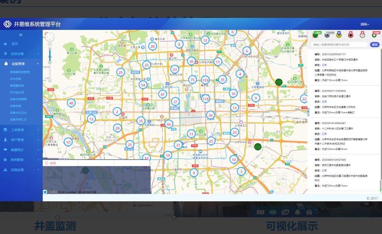Viewport: 382px width, 234px height.
Task: Open the cluster marker numbered 48
Action: [x=71, y=103]
